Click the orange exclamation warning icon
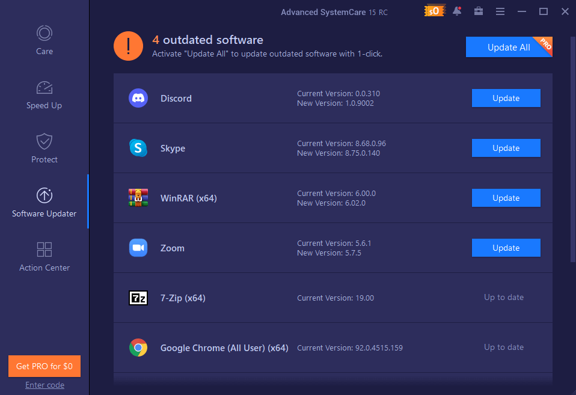The image size is (576, 395). tap(128, 46)
